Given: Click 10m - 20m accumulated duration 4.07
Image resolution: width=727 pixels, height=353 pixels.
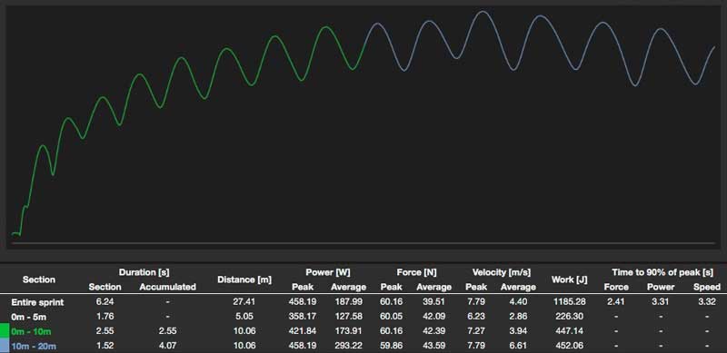Looking at the screenshot, I should point(168,346).
